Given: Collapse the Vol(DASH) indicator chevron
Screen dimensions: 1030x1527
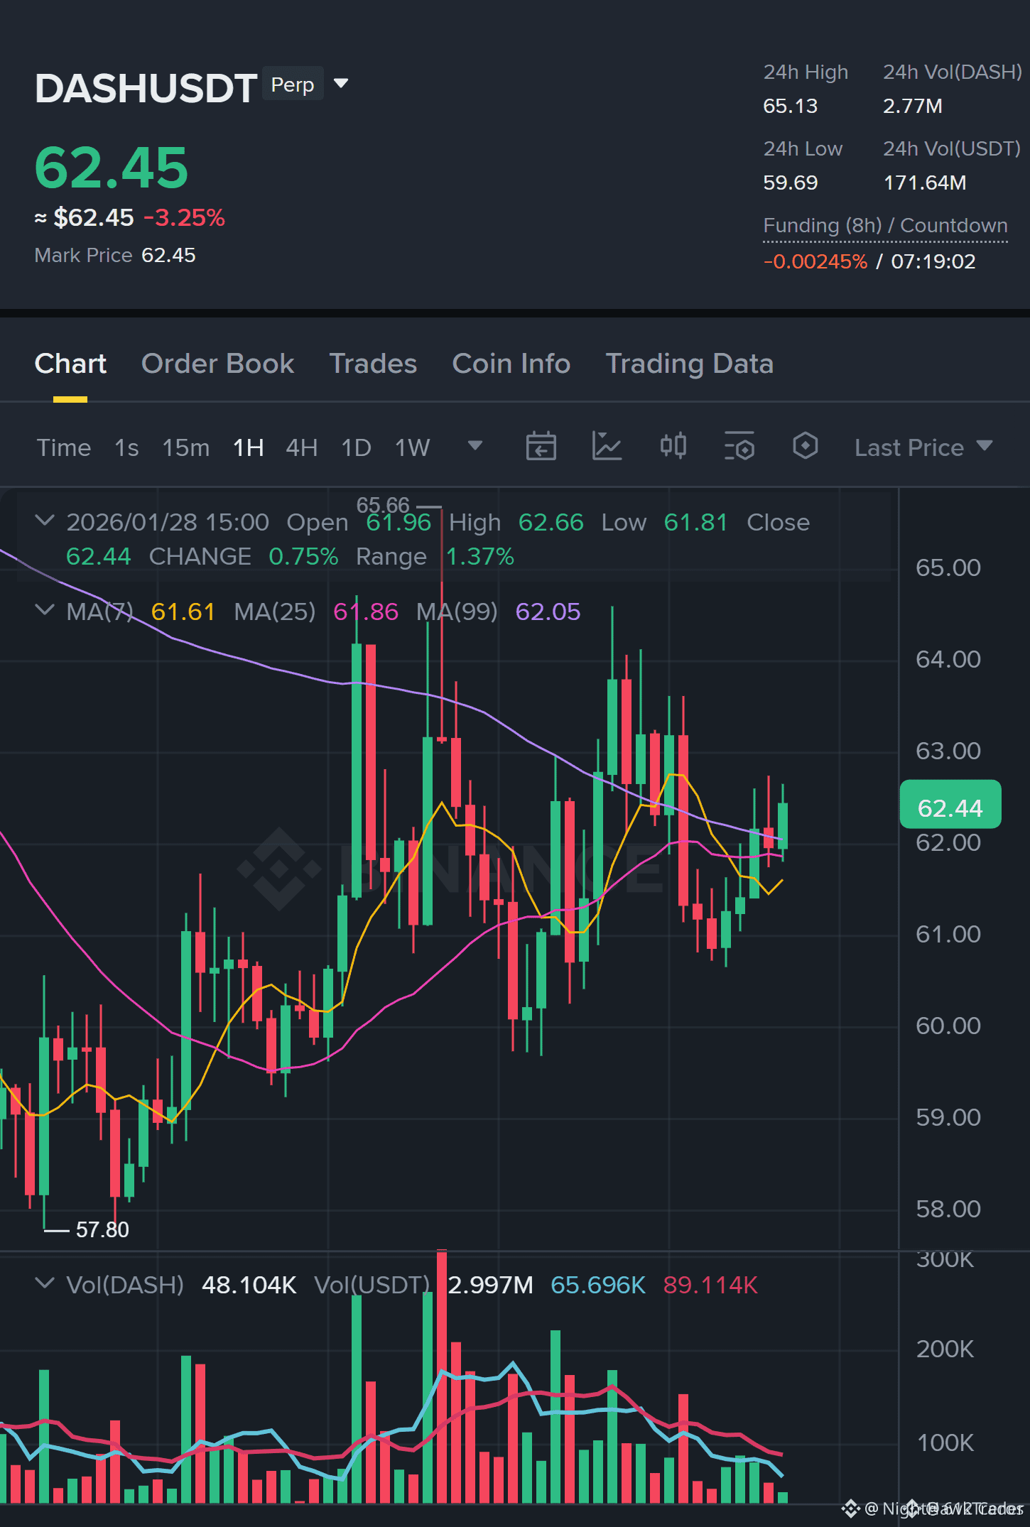Looking at the screenshot, I should click(44, 1283).
